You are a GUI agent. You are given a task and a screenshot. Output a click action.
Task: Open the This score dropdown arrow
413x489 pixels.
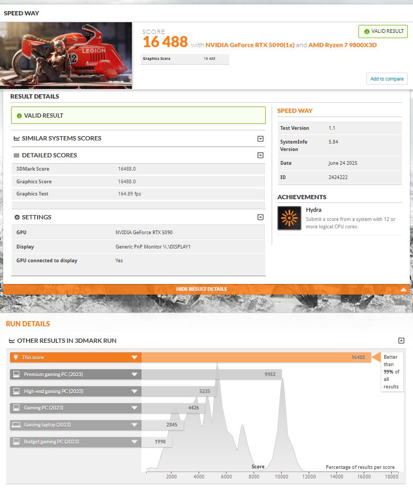tap(134, 358)
